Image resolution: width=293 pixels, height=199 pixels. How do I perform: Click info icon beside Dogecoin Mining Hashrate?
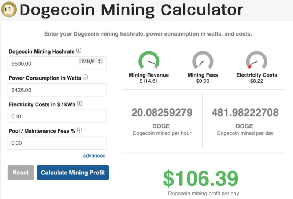click(x=79, y=51)
